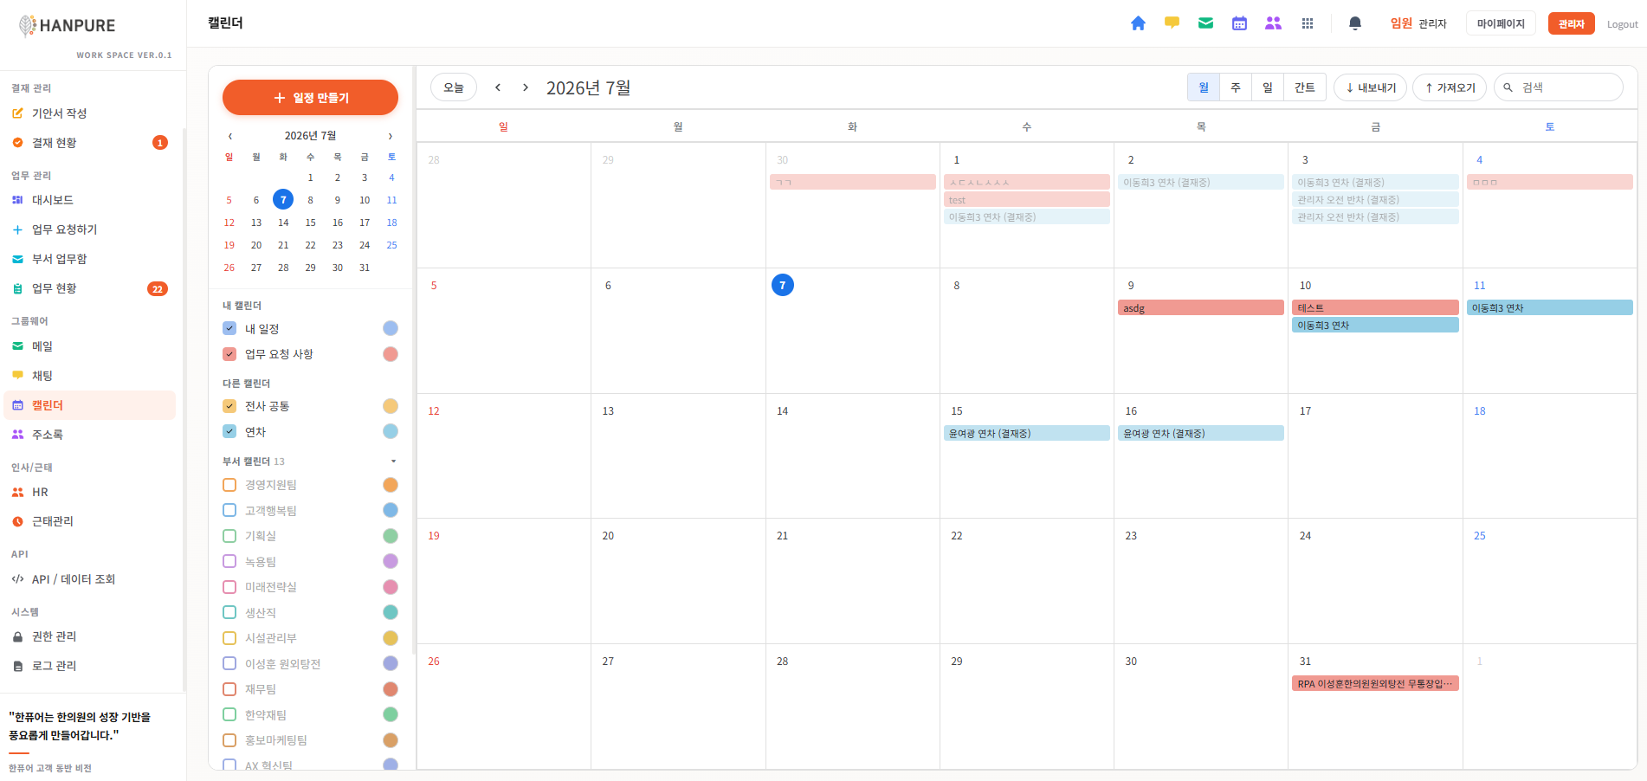Open the home icon in top bar

(1138, 23)
